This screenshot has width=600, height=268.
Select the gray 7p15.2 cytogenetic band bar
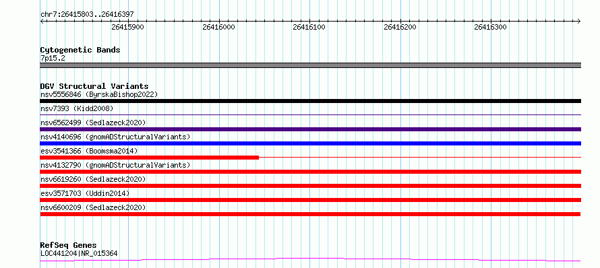click(x=310, y=65)
